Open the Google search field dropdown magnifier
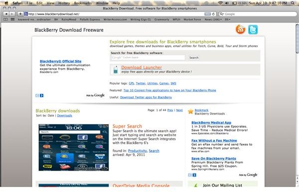The width and height of the screenshot is (299, 192). click(x=222, y=14)
